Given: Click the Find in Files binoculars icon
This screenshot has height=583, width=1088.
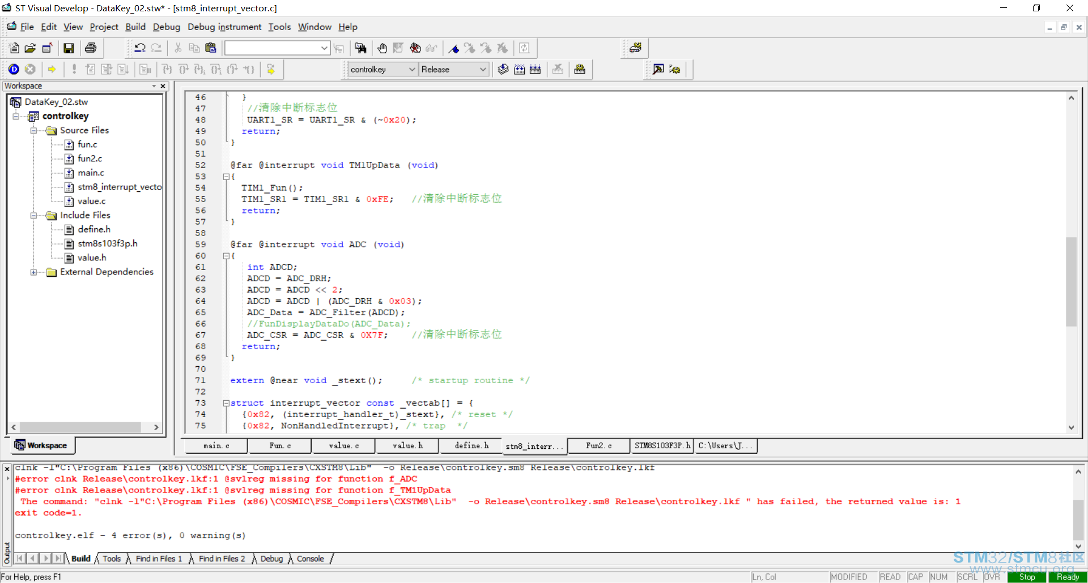Looking at the screenshot, I should coord(360,48).
